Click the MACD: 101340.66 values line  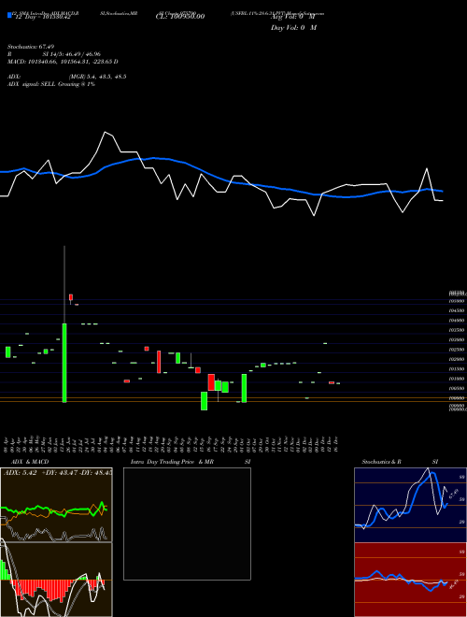click(x=63, y=62)
